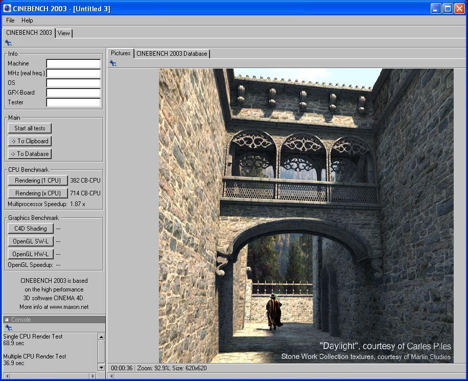Switch to the CINEBENCH 2003 tab
This screenshot has height=381, width=468.
pyautogui.click(x=29, y=33)
